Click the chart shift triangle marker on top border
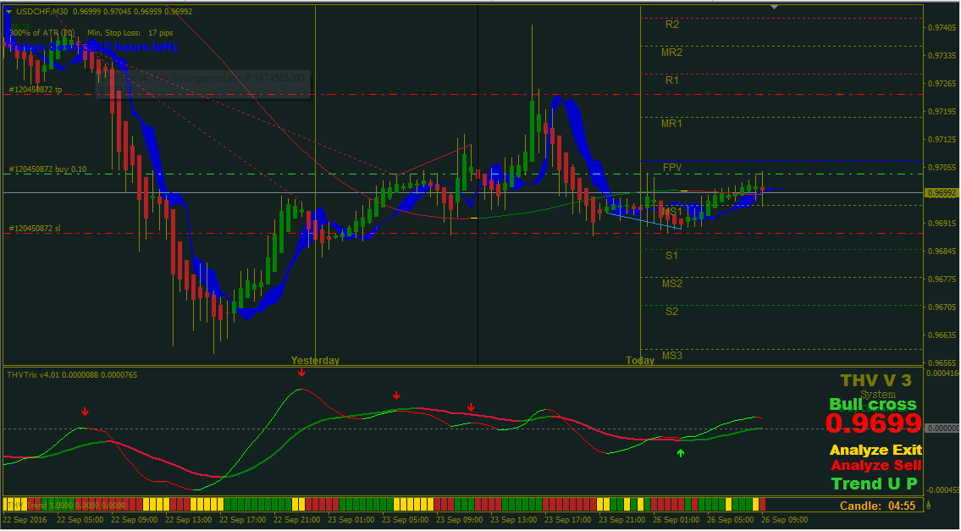 [x=775, y=8]
